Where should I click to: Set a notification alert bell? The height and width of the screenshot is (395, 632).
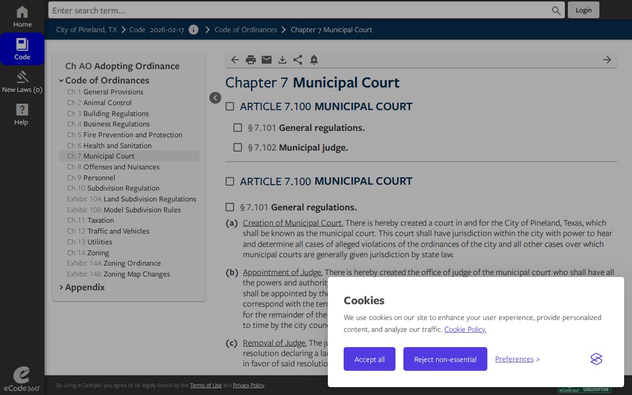pos(314,60)
